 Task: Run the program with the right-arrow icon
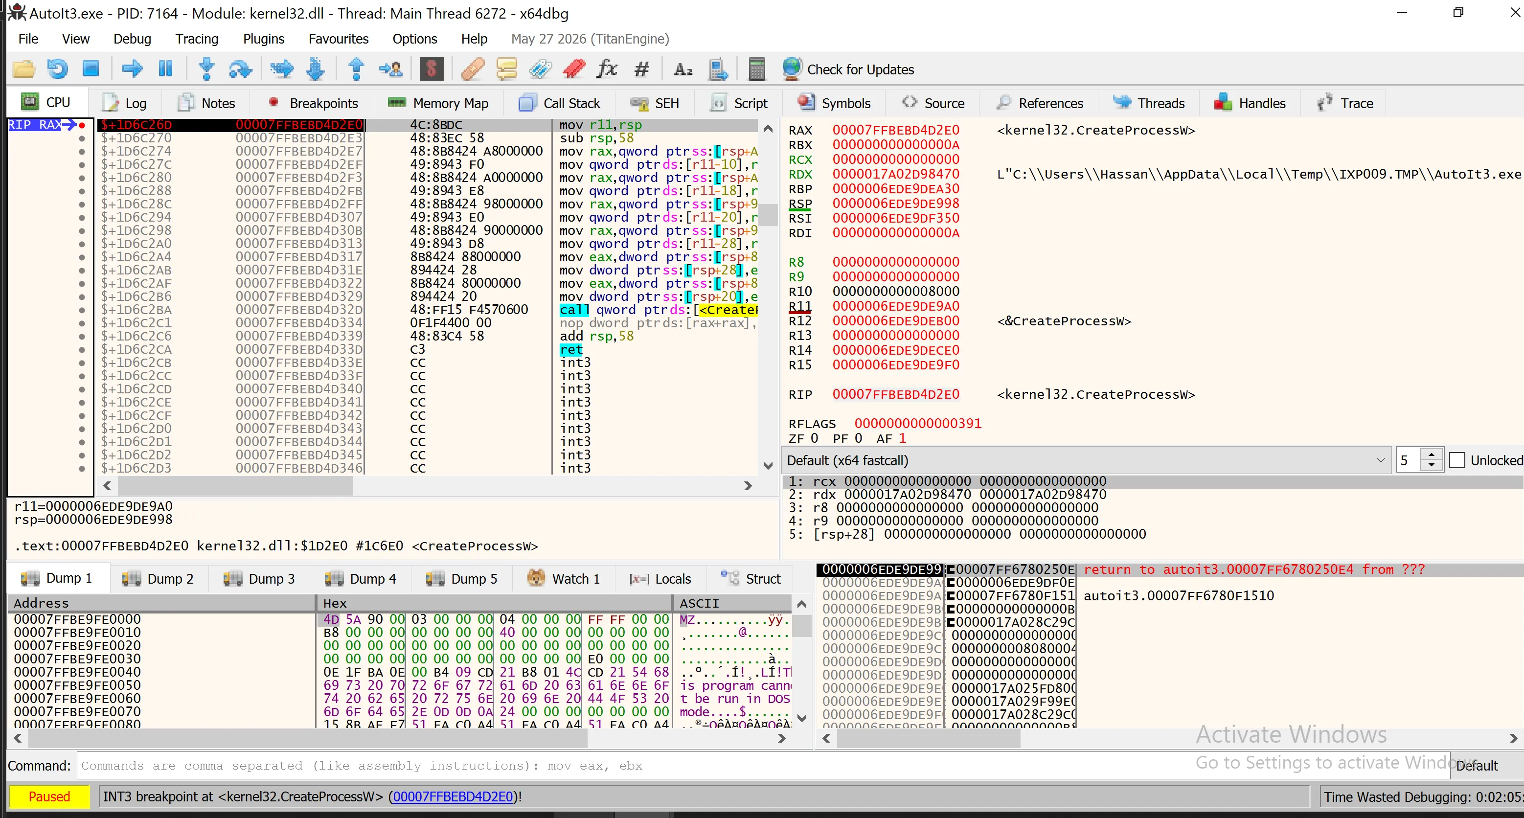[132, 69]
